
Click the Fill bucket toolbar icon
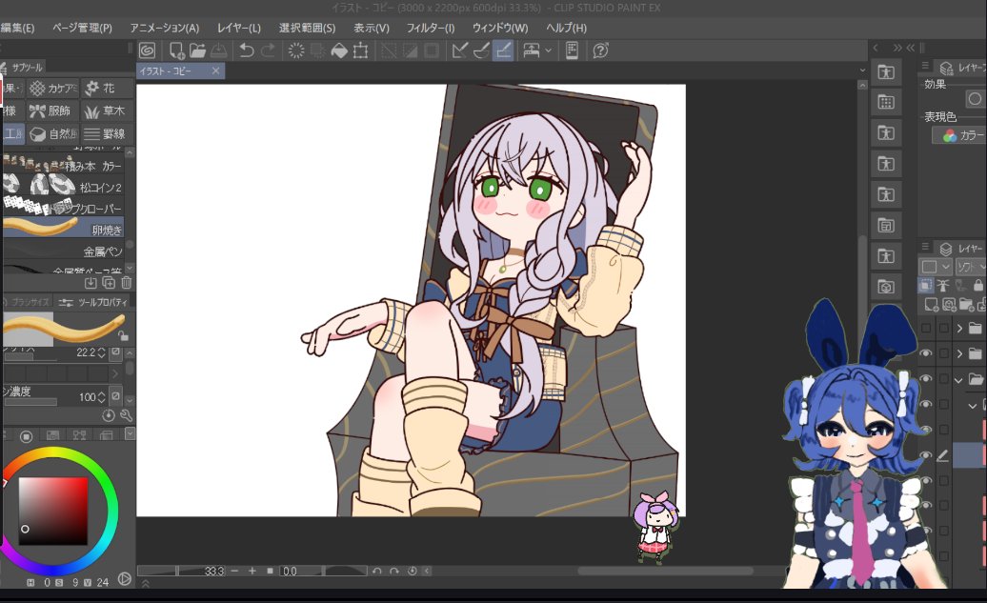[x=339, y=50]
